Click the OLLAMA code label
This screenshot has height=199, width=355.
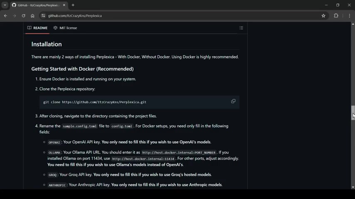click(x=54, y=153)
